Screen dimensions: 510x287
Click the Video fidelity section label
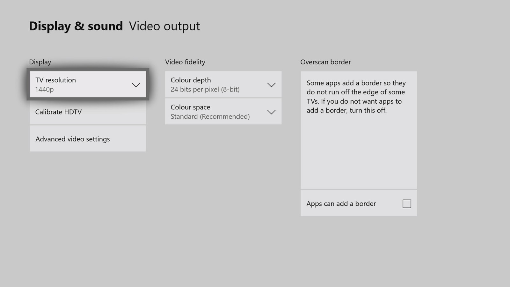[x=185, y=62]
